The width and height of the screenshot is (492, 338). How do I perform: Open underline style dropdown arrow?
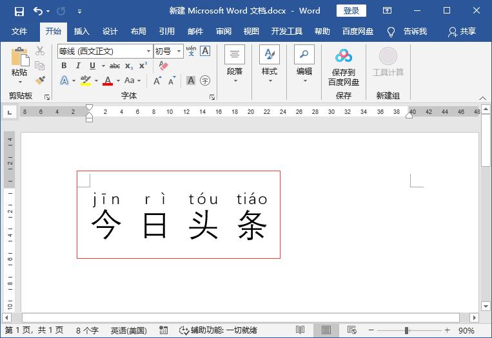click(103, 66)
